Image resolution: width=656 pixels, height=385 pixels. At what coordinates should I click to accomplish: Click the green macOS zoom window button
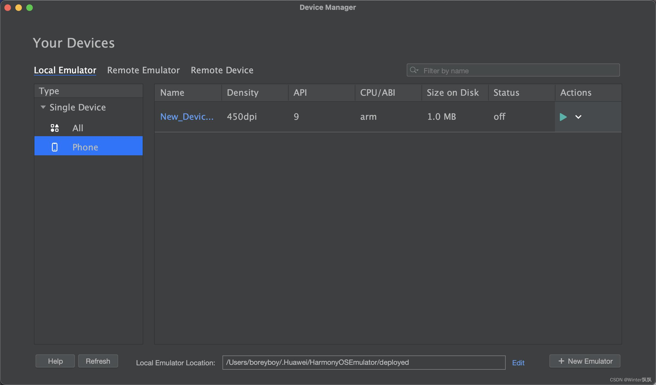(30, 8)
